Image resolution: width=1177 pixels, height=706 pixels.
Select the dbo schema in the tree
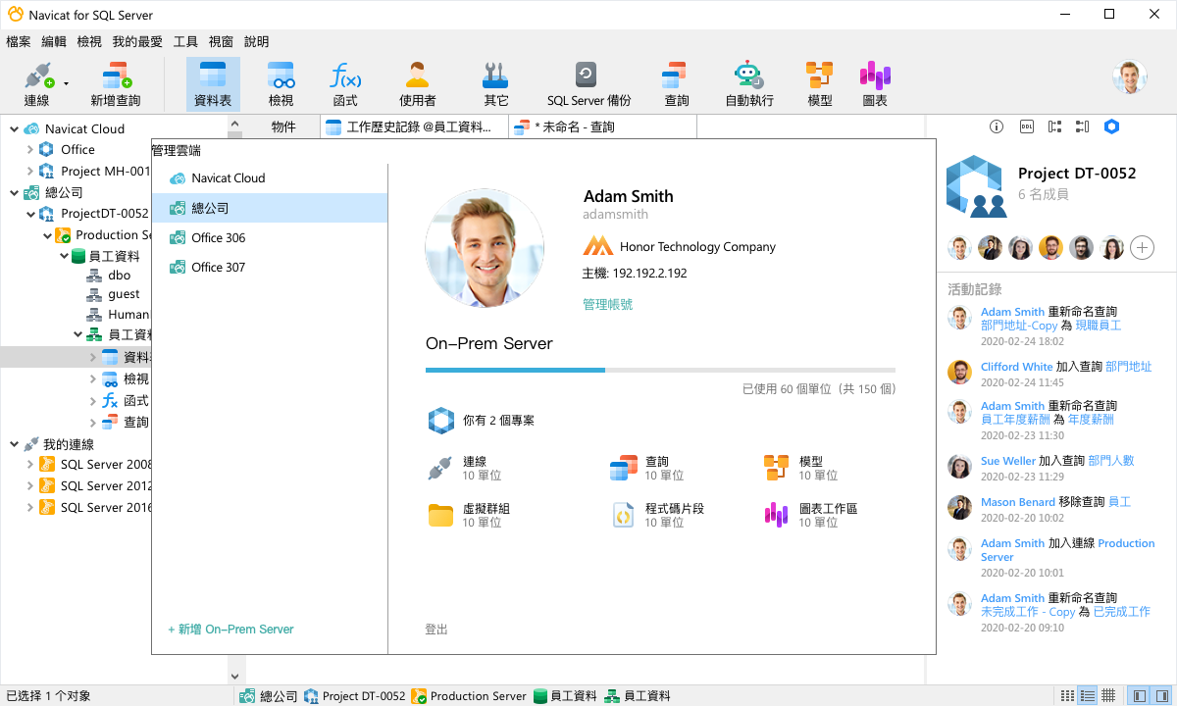[x=119, y=276]
